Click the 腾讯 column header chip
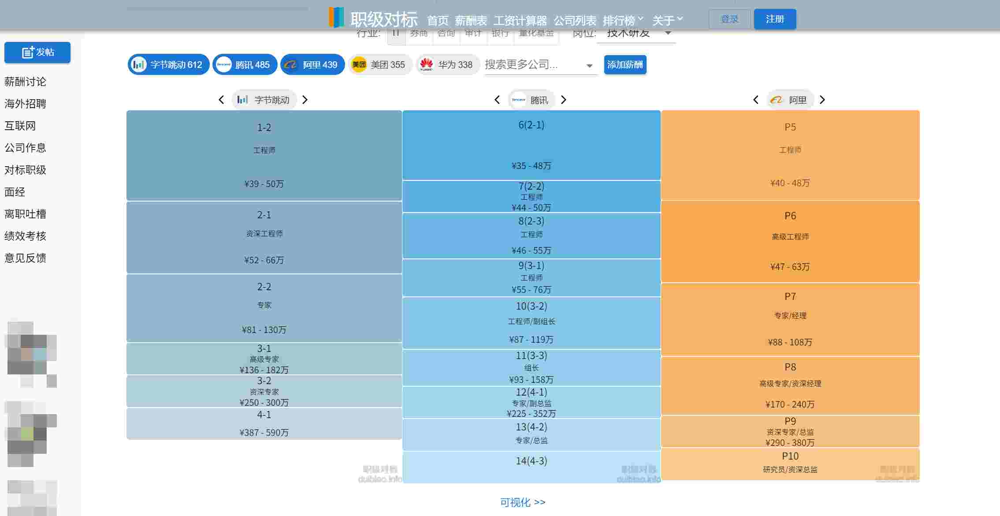This screenshot has height=516, width=1000. pos(531,100)
